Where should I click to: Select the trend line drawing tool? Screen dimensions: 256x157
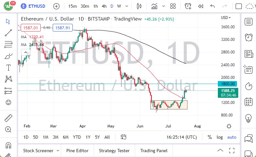click(x=8, y=32)
